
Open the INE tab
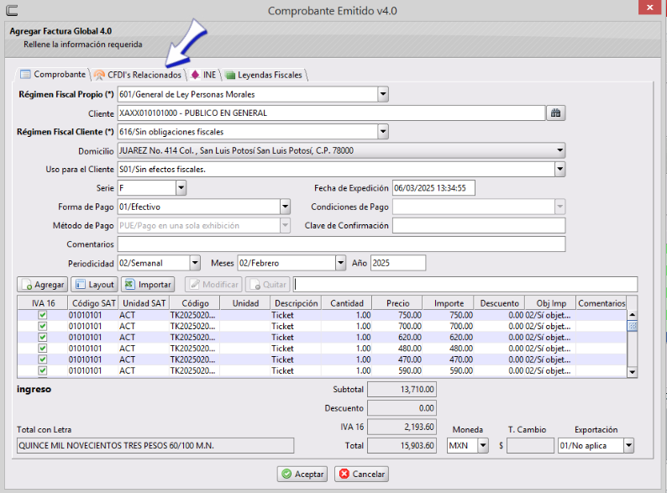coord(204,75)
